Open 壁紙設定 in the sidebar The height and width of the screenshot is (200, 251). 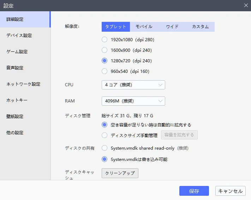25,117
